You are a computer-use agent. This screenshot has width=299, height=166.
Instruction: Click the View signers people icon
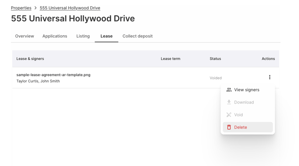pos(229,90)
